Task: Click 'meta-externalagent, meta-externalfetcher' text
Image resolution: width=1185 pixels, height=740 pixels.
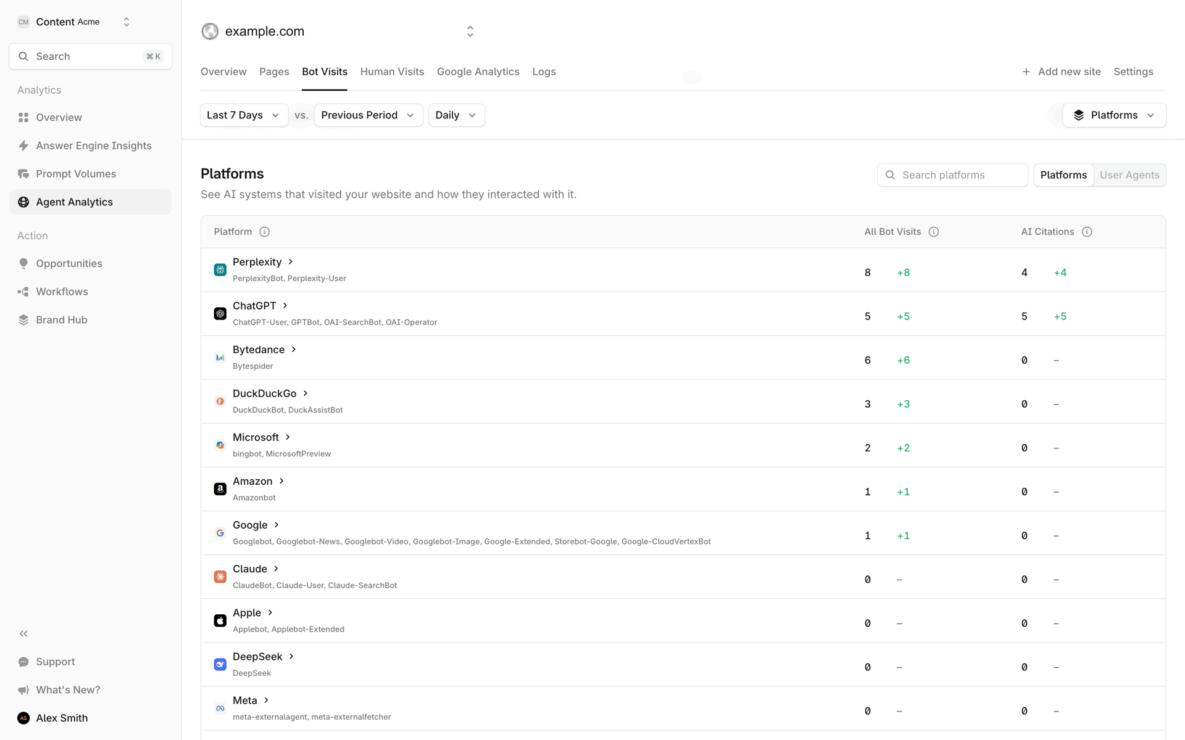Action: point(312,717)
